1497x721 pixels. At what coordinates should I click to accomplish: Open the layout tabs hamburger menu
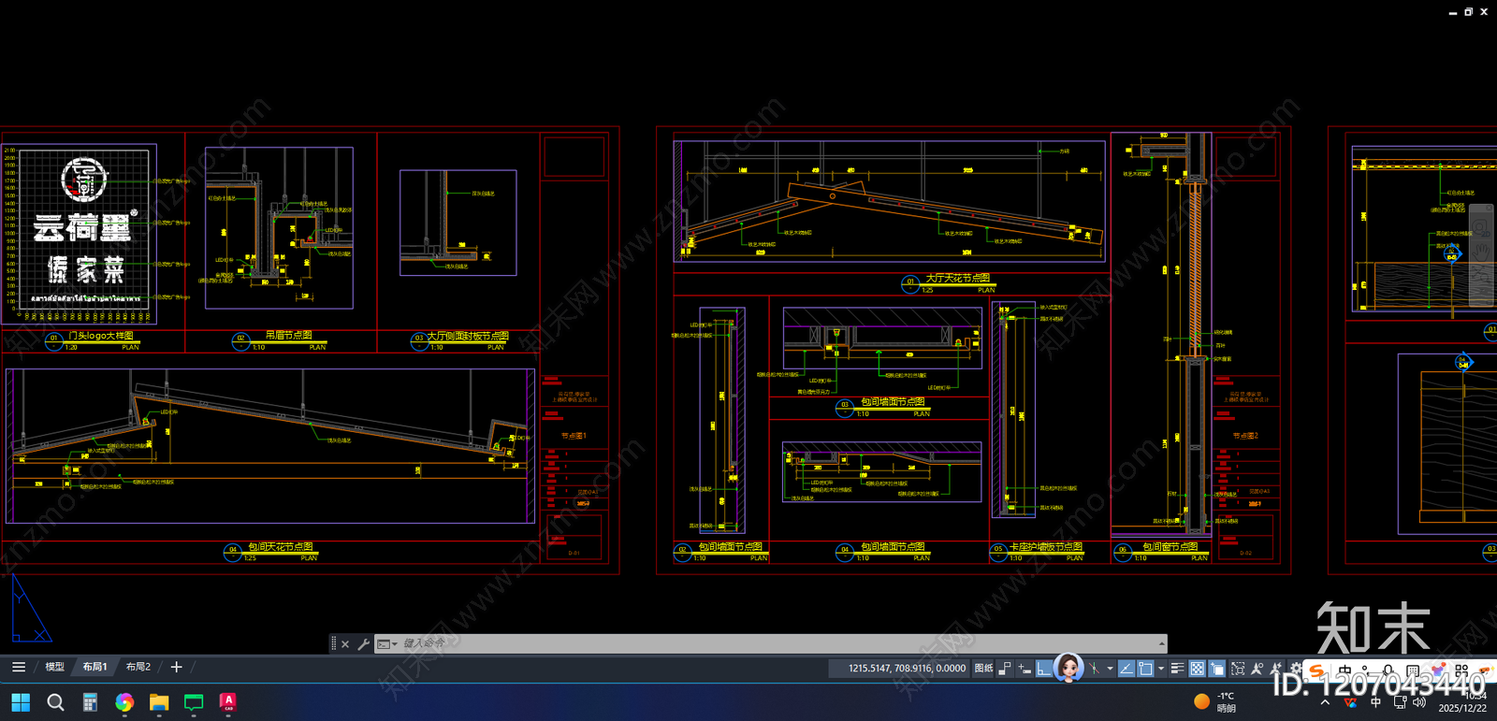[x=19, y=667]
